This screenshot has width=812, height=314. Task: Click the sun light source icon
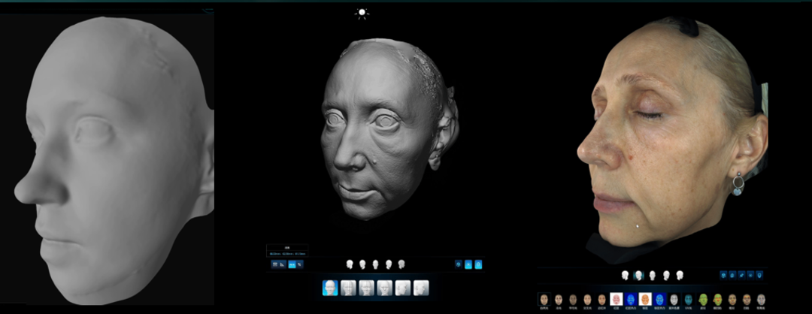362,13
